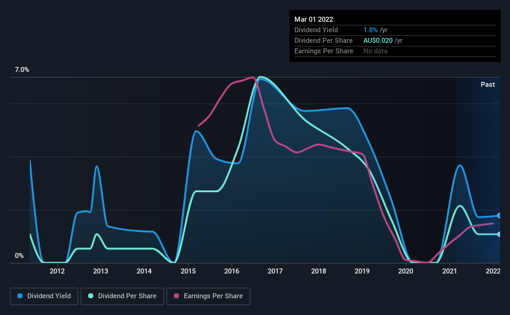
Task: Click the blue Dividend Yield end-point marker
Action: pos(499,216)
